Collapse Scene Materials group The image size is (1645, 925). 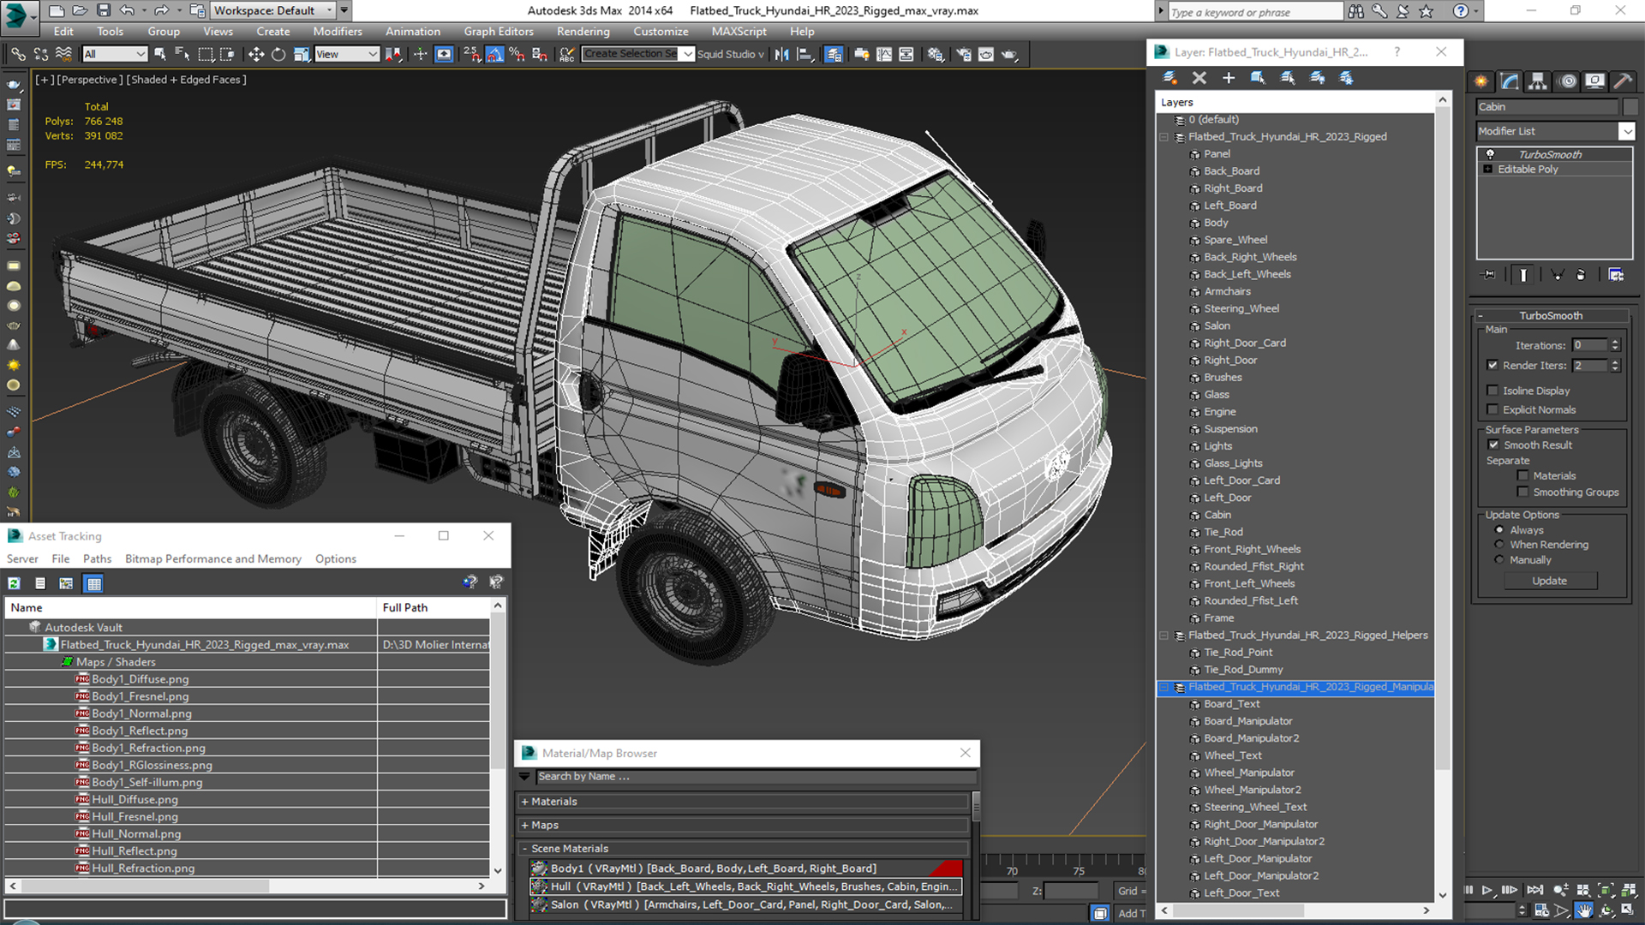pyautogui.click(x=525, y=849)
